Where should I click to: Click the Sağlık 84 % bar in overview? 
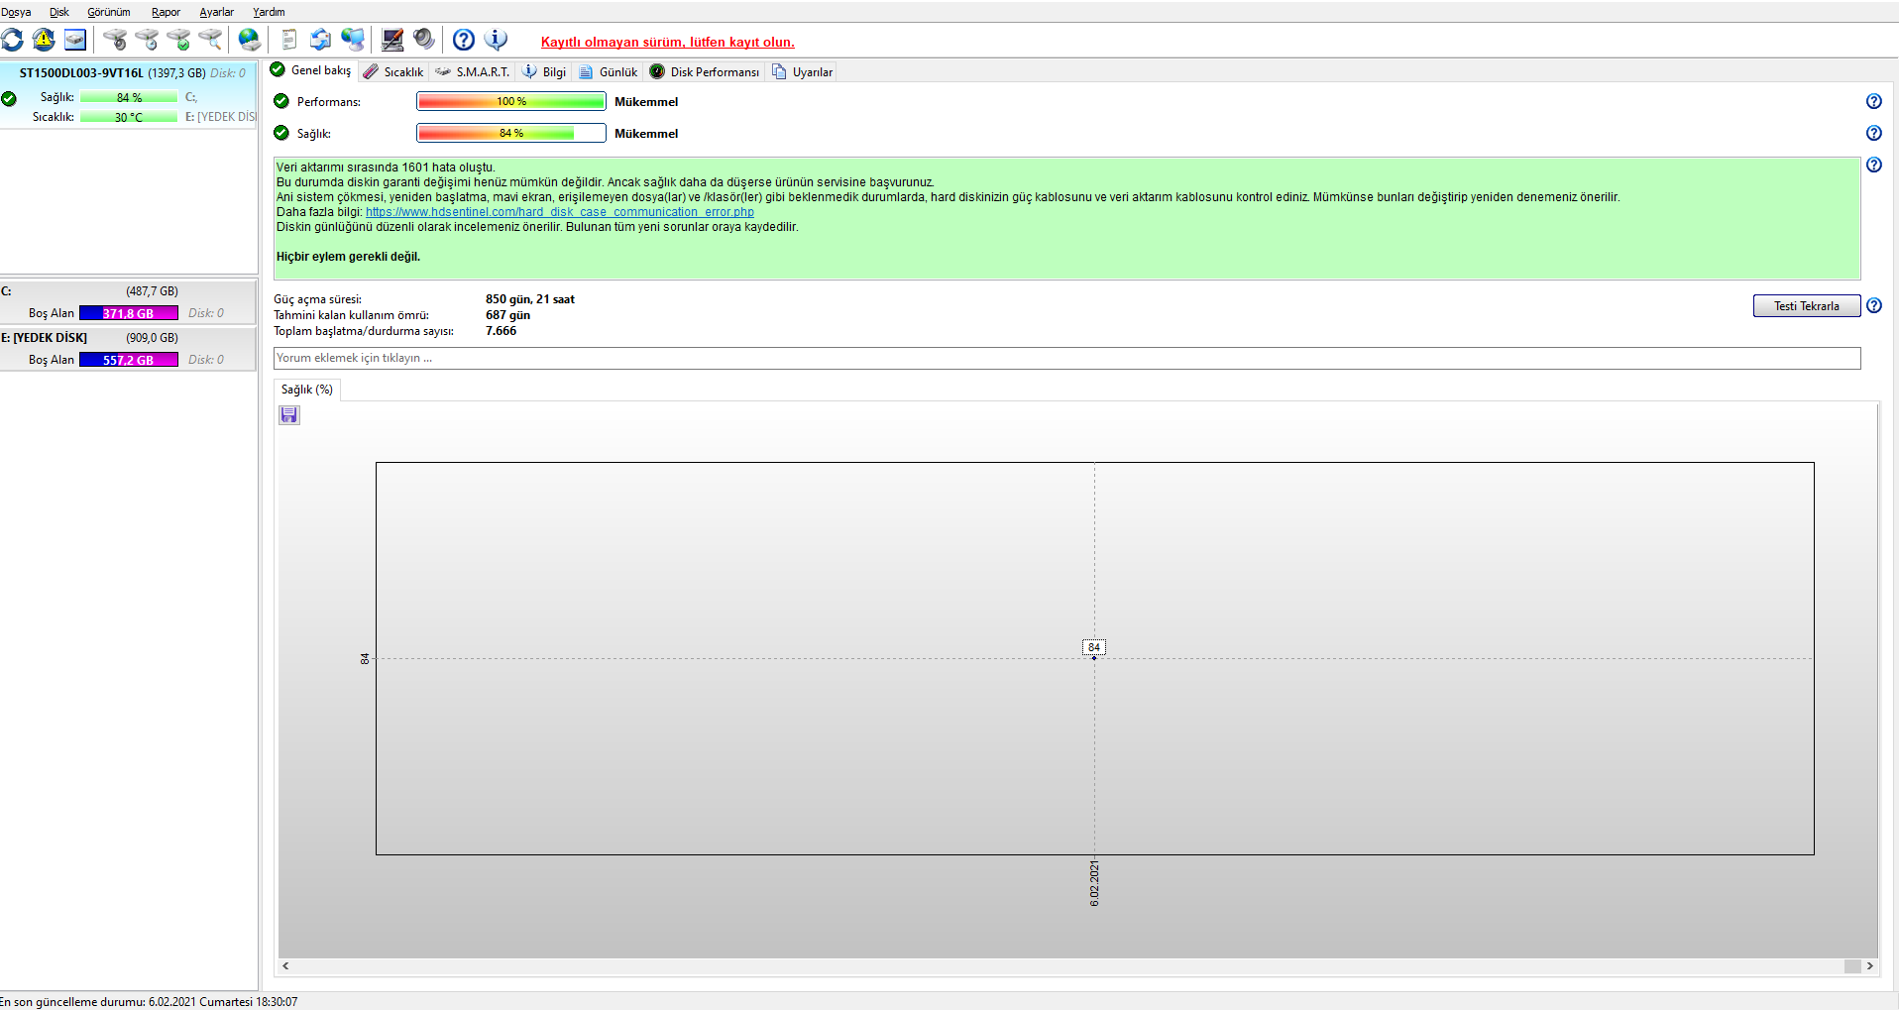pyautogui.click(x=511, y=133)
